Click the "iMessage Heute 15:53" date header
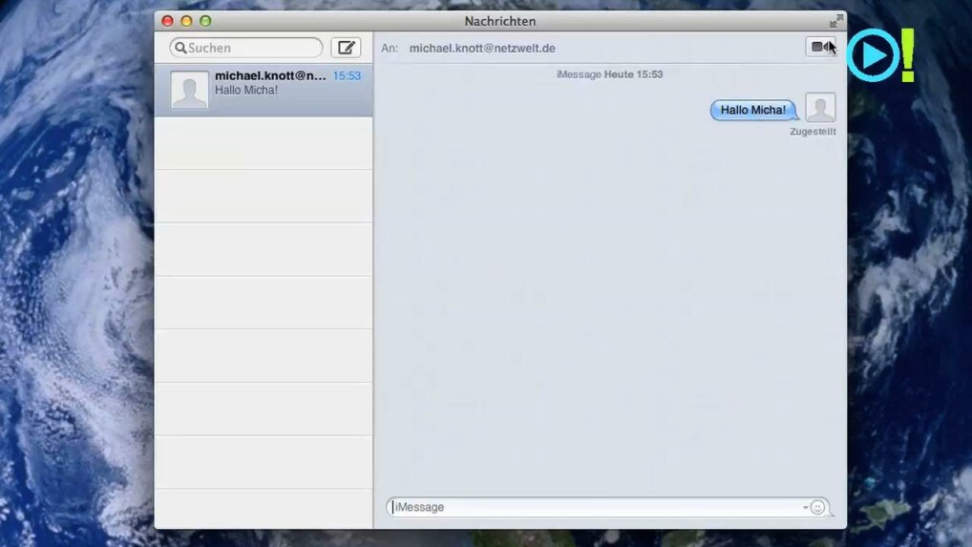This screenshot has width=972, height=547. [x=609, y=74]
